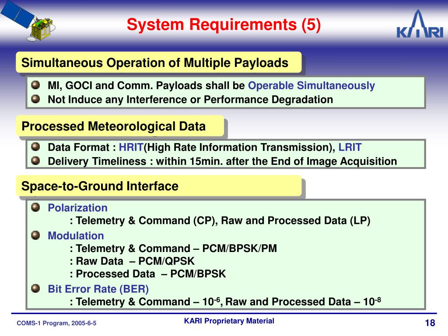The width and height of the screenshot is (448, 336).
Task: Click the footer COMS-1 Program, 2005-6-5
Action: tap(56, 323)
